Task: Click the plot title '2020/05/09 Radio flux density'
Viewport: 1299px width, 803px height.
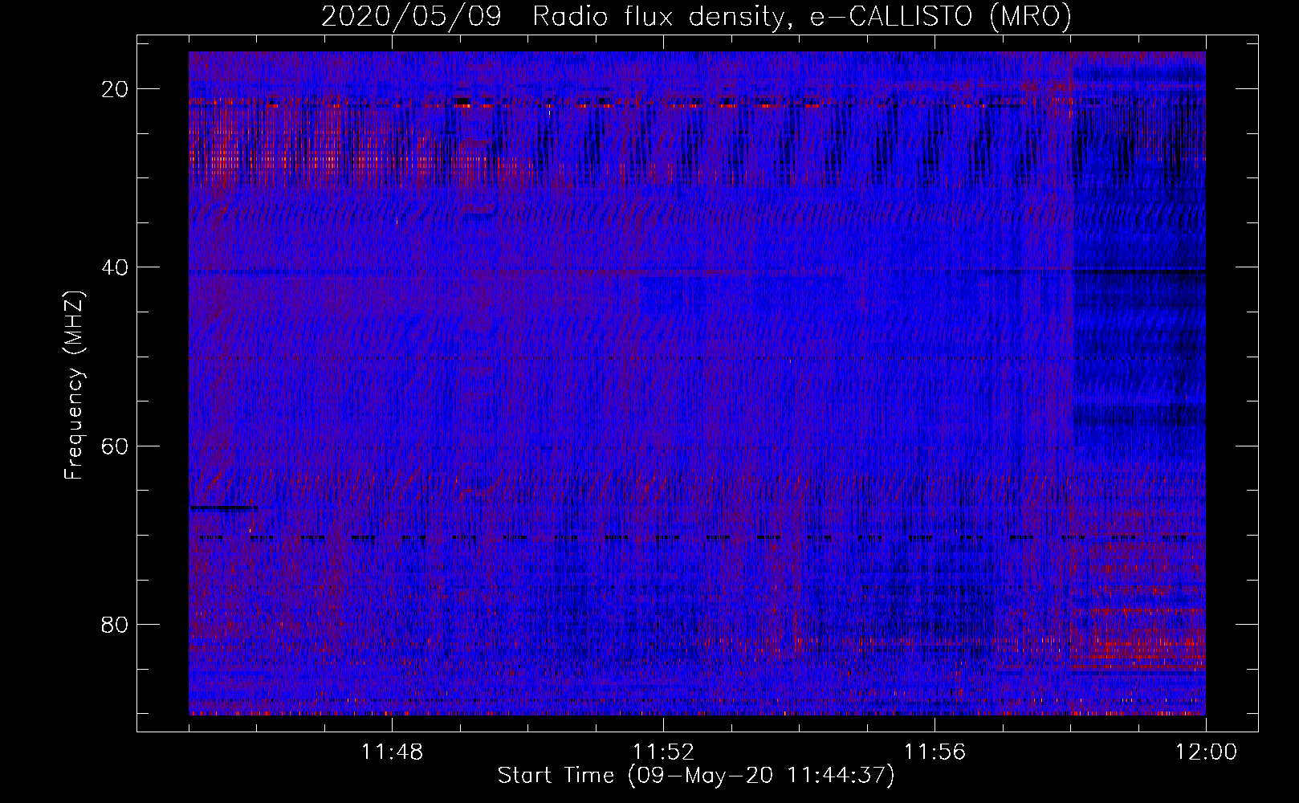Action: tap(696, 17)
